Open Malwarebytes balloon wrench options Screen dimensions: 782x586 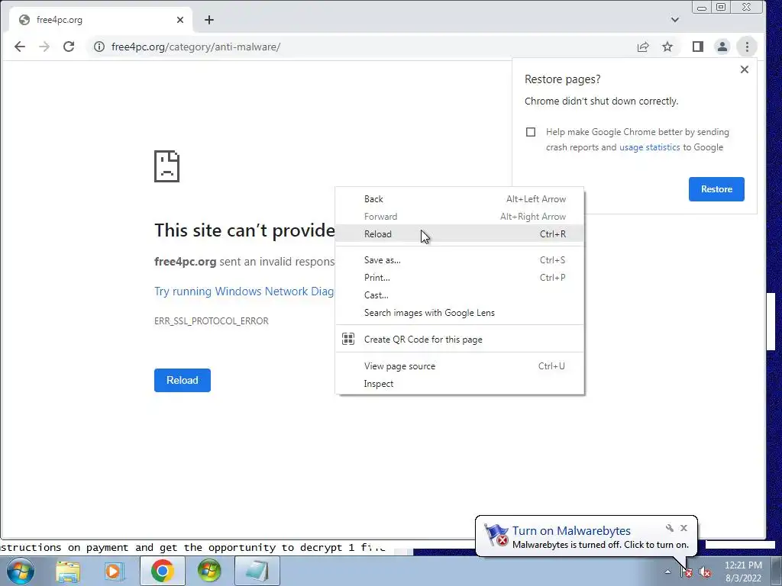coord(669,528)
